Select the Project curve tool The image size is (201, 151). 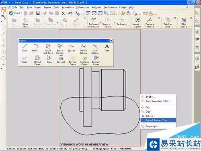pos(61,59)
